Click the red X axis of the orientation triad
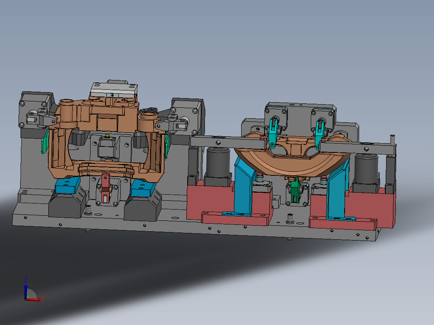The image size is (434, 325). [33, 300]
